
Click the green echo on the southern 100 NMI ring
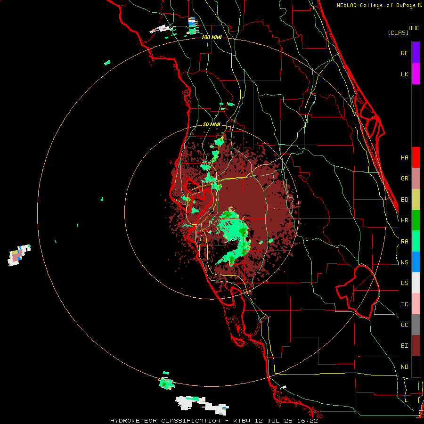pos(167,383)
